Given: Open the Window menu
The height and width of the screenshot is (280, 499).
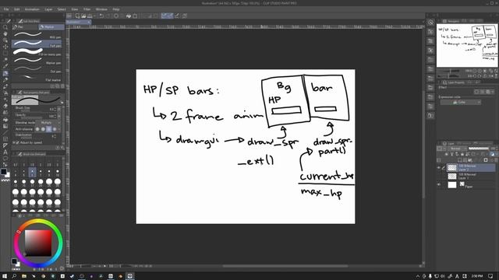Looking at the screenshot, I should tap(101, 9).
